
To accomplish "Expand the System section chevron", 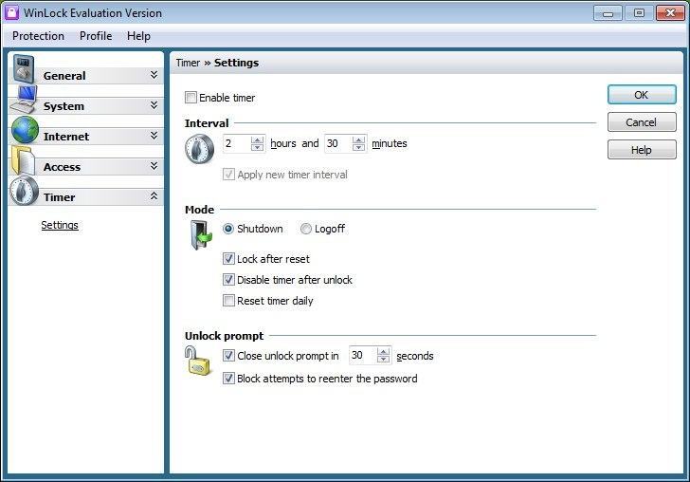I will pos(154,105).
